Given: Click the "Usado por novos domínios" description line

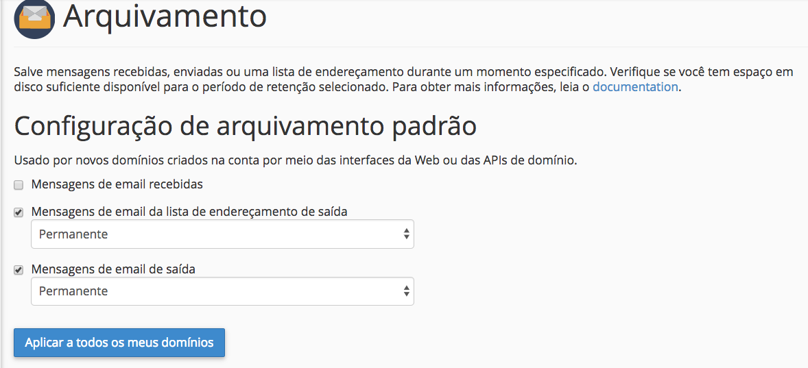Looking at the screenshot, I should [x=296, y=161].
